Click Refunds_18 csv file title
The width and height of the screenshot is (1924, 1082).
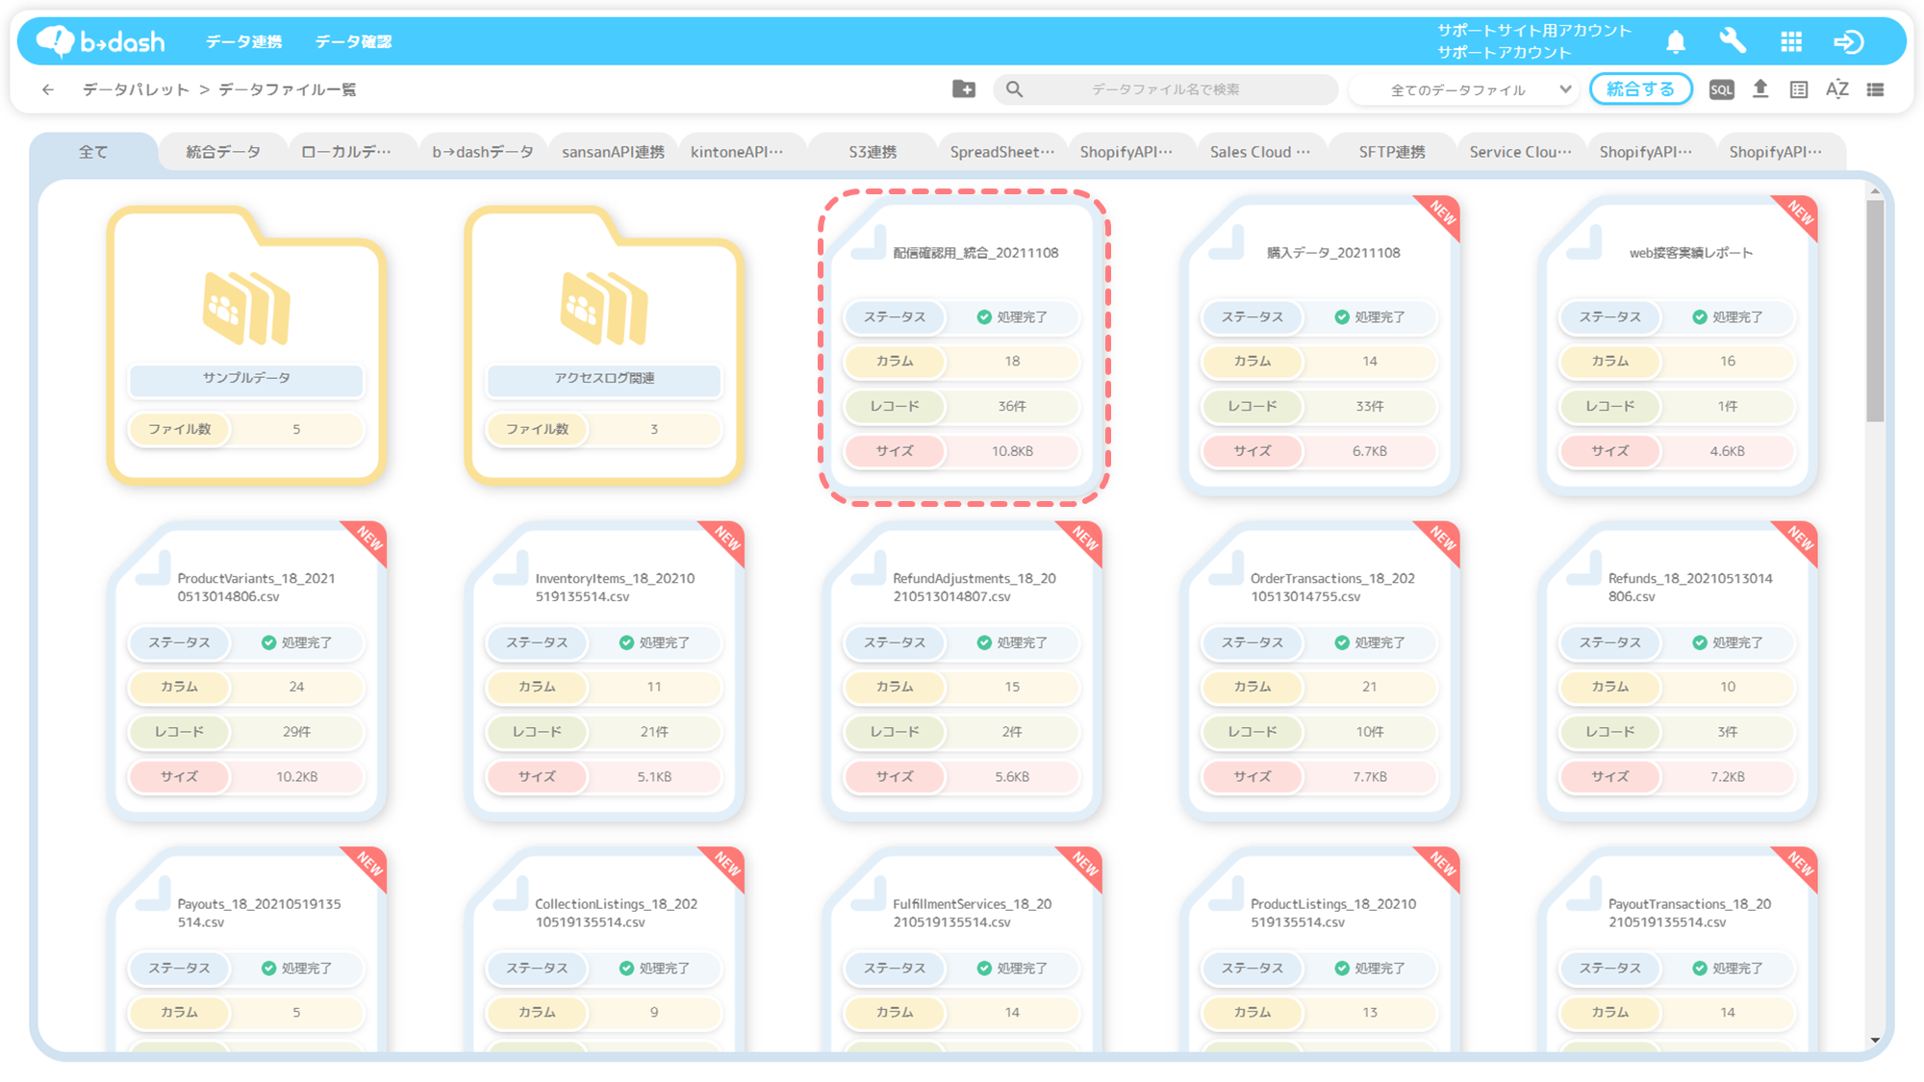[1690, 588]
